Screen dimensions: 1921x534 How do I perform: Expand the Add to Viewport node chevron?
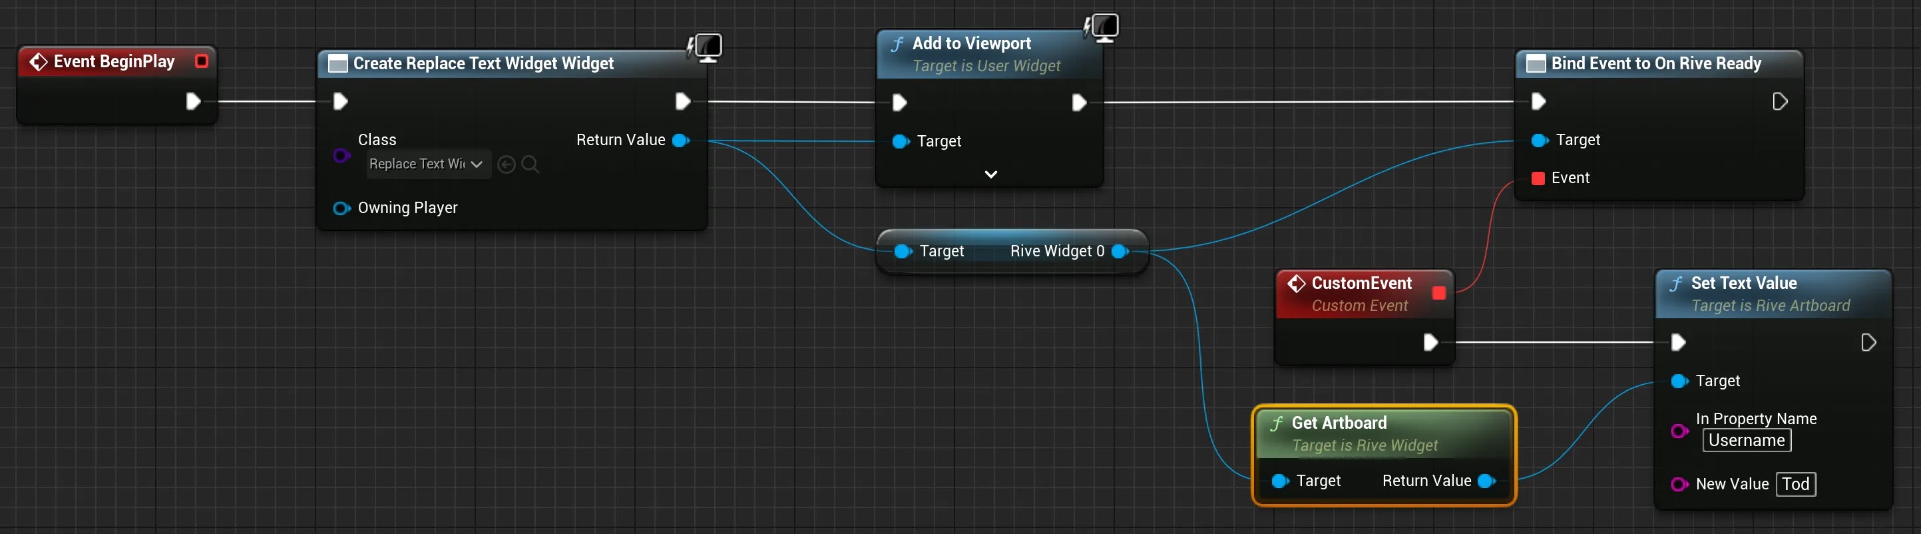coord(991,174)
